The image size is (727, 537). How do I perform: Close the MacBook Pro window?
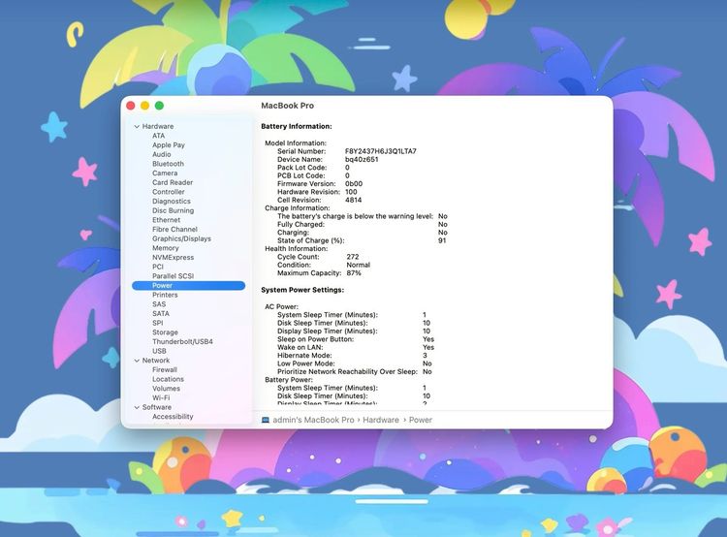[131, 106]
